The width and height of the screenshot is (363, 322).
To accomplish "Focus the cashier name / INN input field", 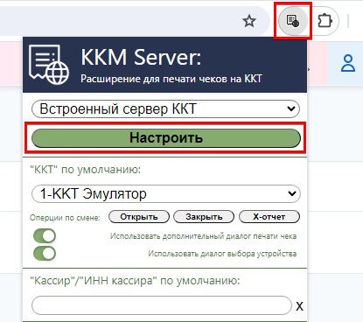I will click(x=162, y=305).
